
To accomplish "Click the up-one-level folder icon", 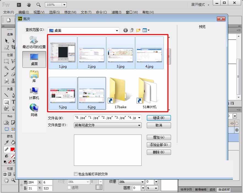I will pos(132,30).
